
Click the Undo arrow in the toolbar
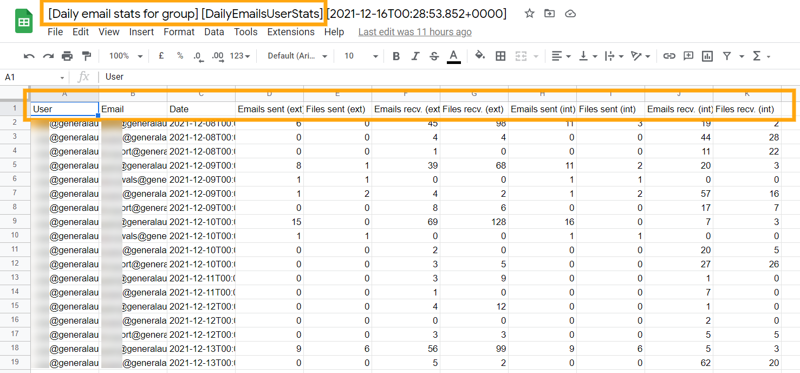click(x=29, y=56)
